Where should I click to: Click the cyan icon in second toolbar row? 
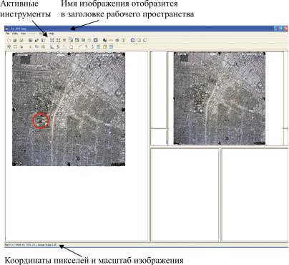pos(111,47)
